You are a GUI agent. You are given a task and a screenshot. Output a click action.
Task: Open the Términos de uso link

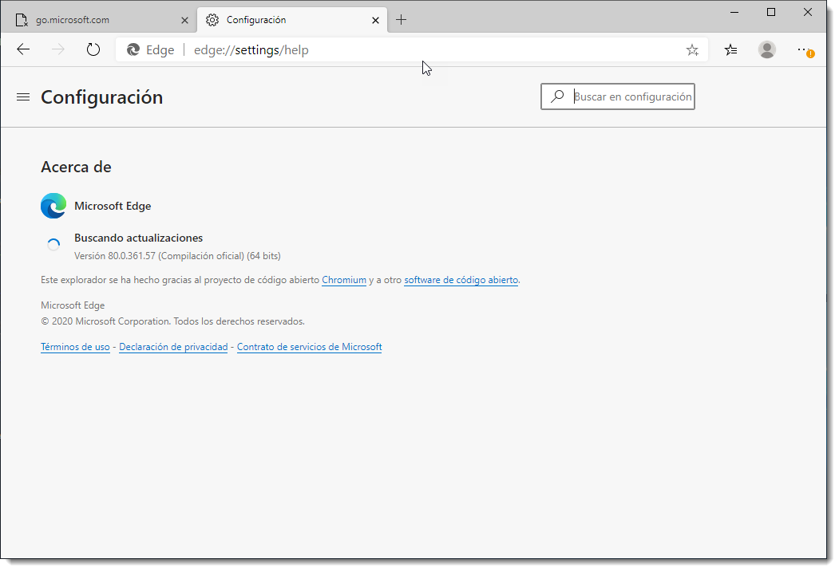pos(76,347)
